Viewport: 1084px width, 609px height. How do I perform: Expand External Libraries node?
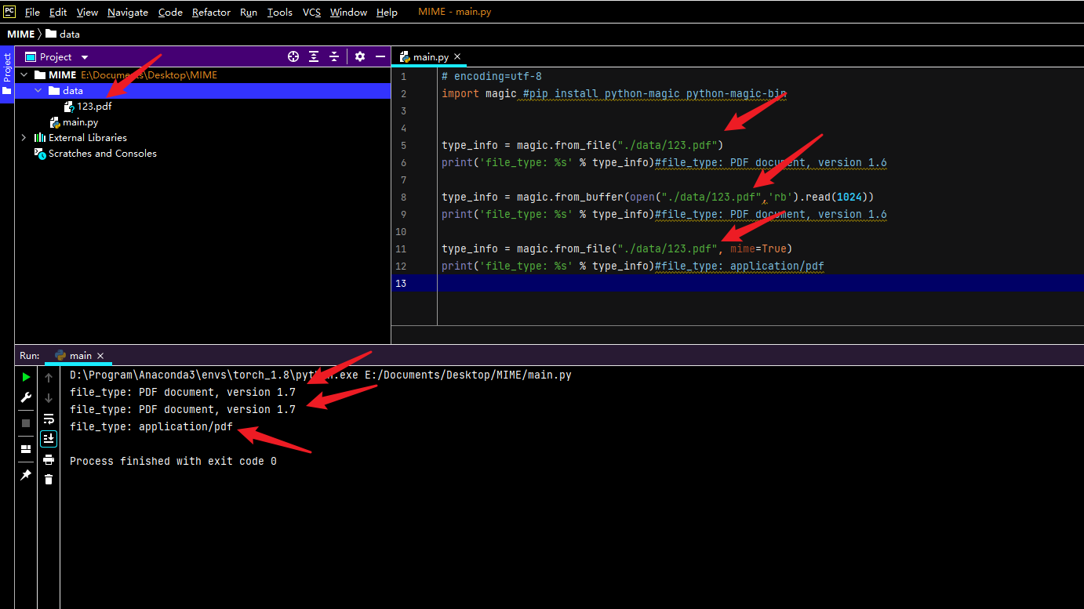click(24, 138)
